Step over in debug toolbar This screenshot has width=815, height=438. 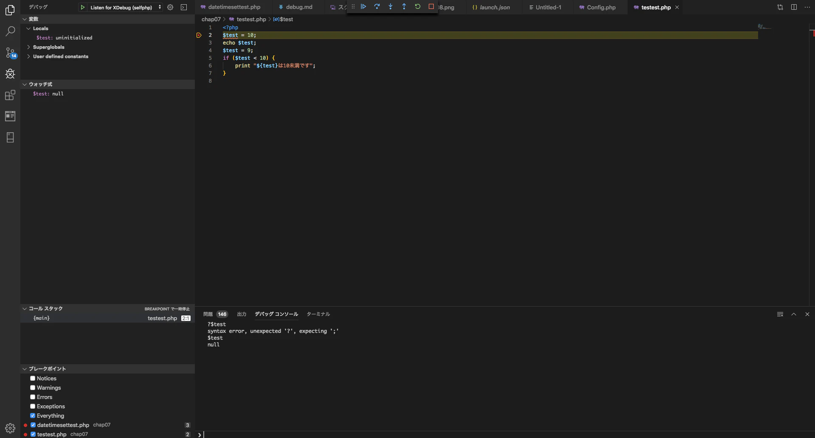click(x=377, y=6)
